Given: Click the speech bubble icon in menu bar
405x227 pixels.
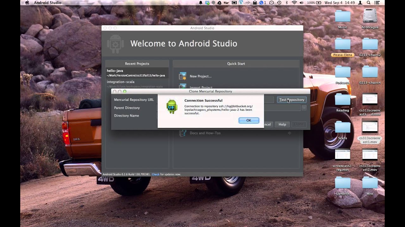Looking at the screenshot, I should pyautogui.click(x=271, y=3).
